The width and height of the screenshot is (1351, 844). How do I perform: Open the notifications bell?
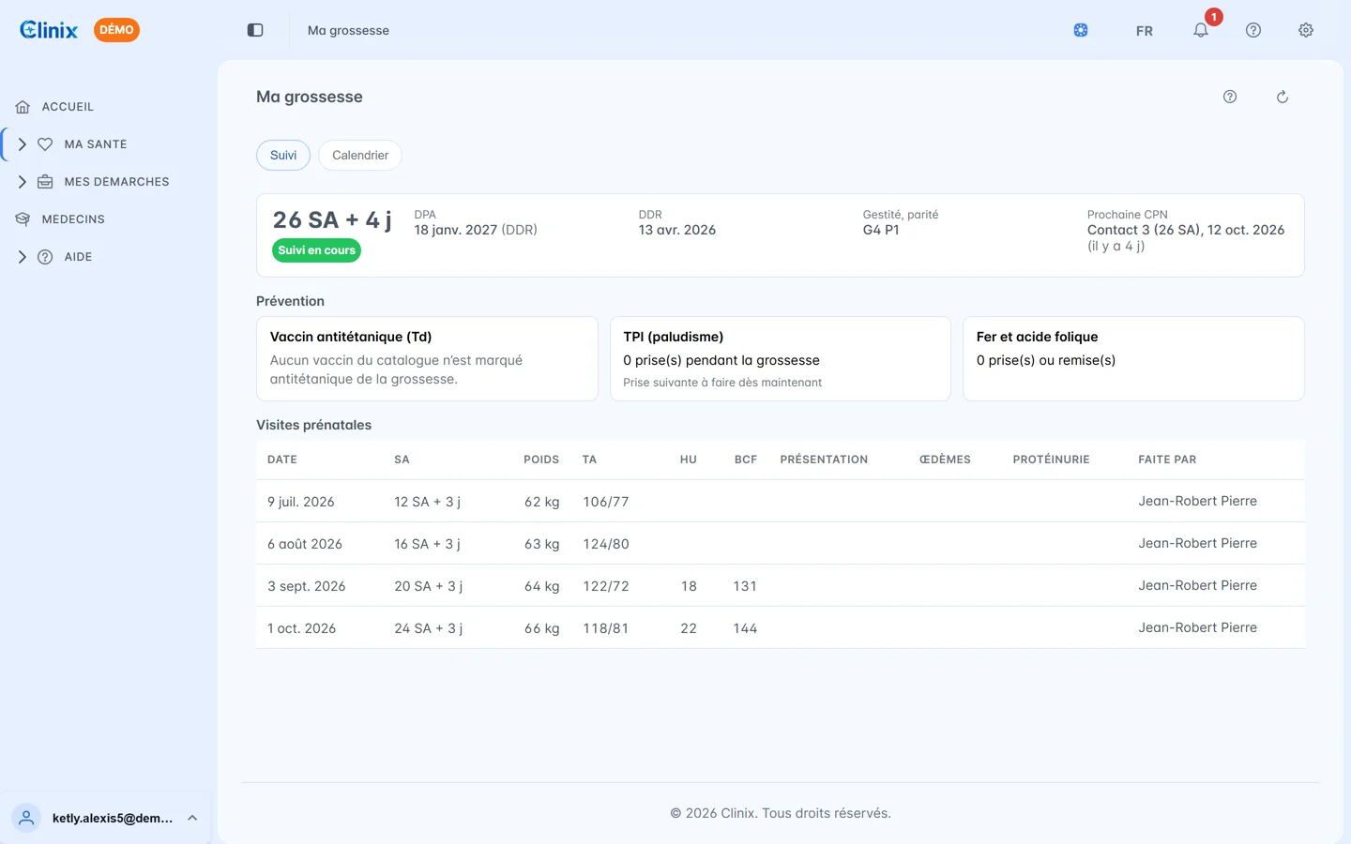[1201, 30]
